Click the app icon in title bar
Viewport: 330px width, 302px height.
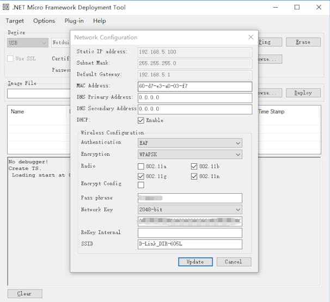(5, 7)
